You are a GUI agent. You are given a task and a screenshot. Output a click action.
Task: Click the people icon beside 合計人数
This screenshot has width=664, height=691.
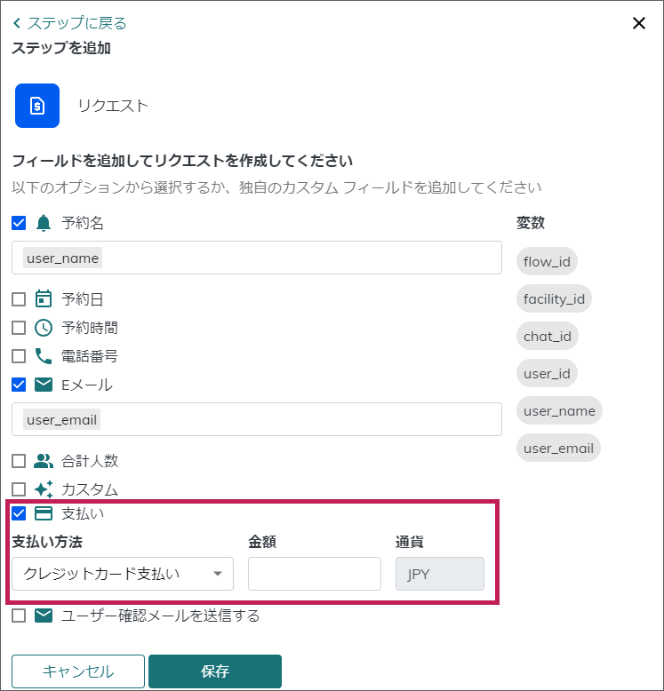tap(44, 461)
